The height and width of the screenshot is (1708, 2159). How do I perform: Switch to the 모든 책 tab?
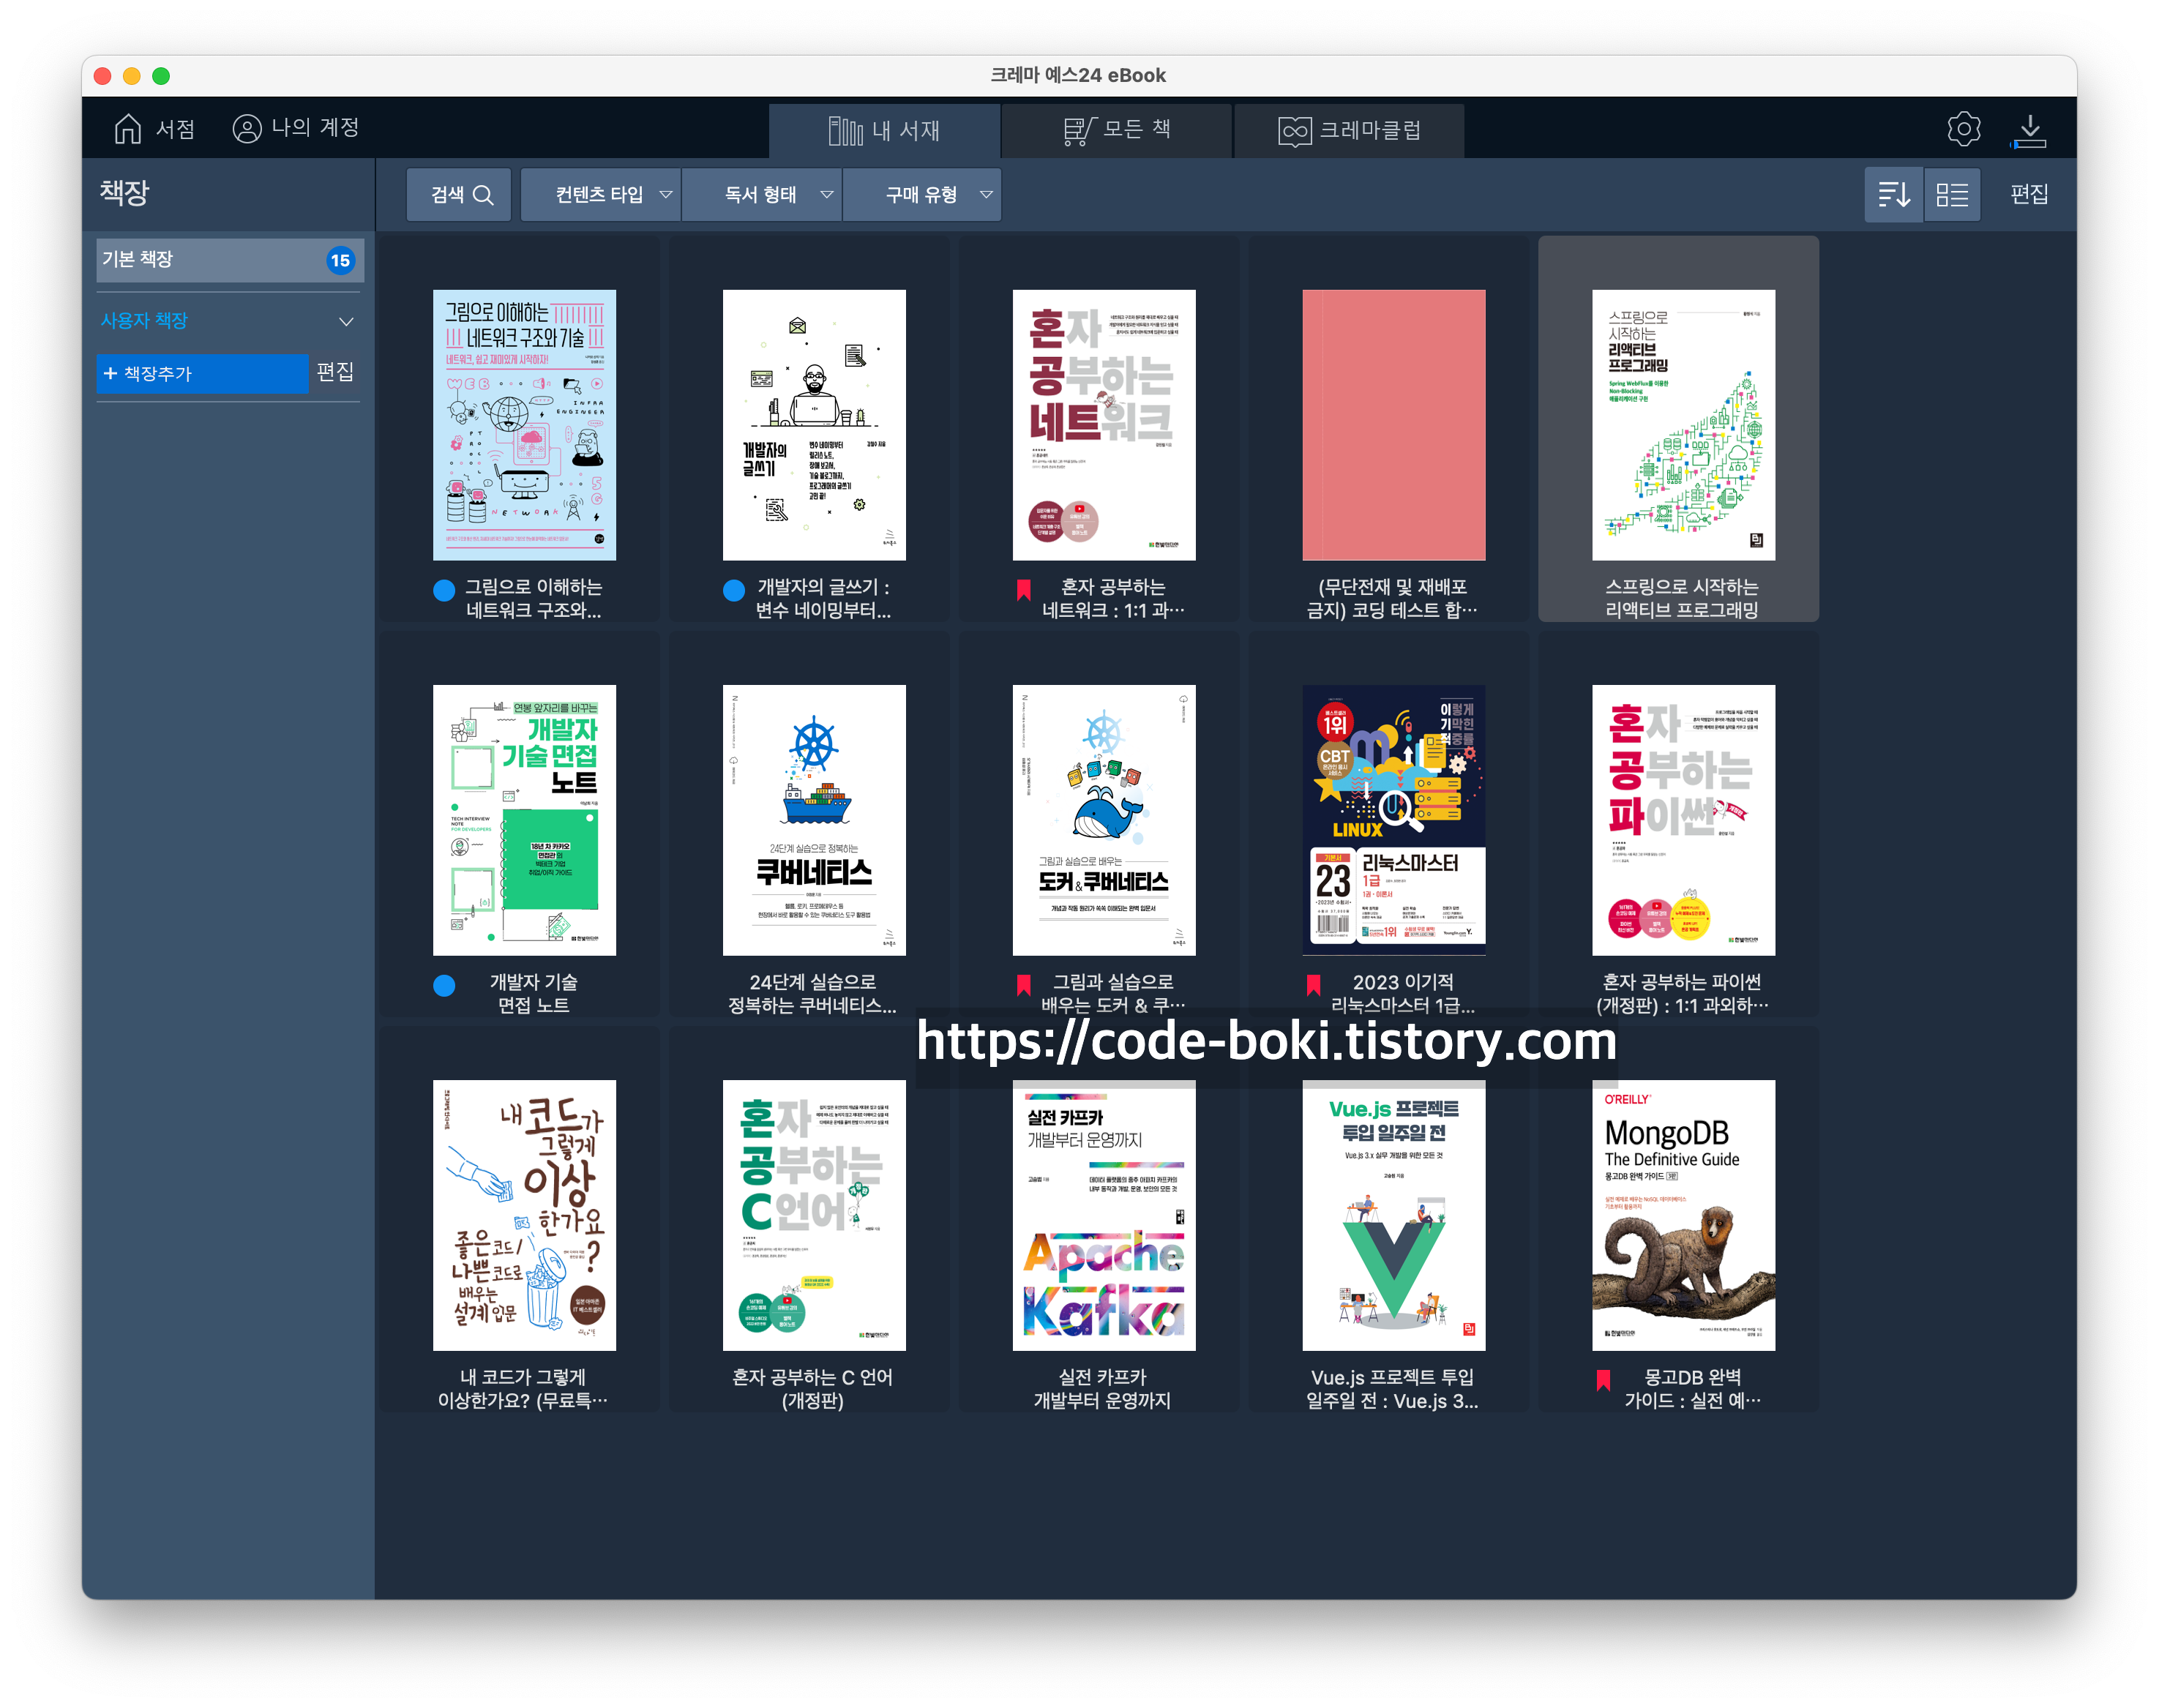pyautogui.click(x=1116, y=130)
